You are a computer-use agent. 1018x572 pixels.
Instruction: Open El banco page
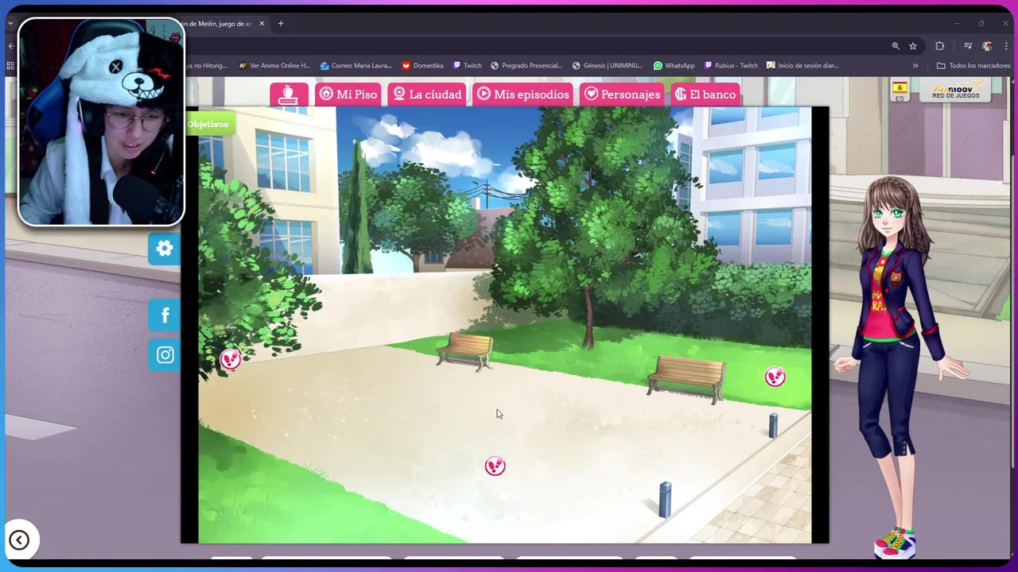click(x=705, y=94)
